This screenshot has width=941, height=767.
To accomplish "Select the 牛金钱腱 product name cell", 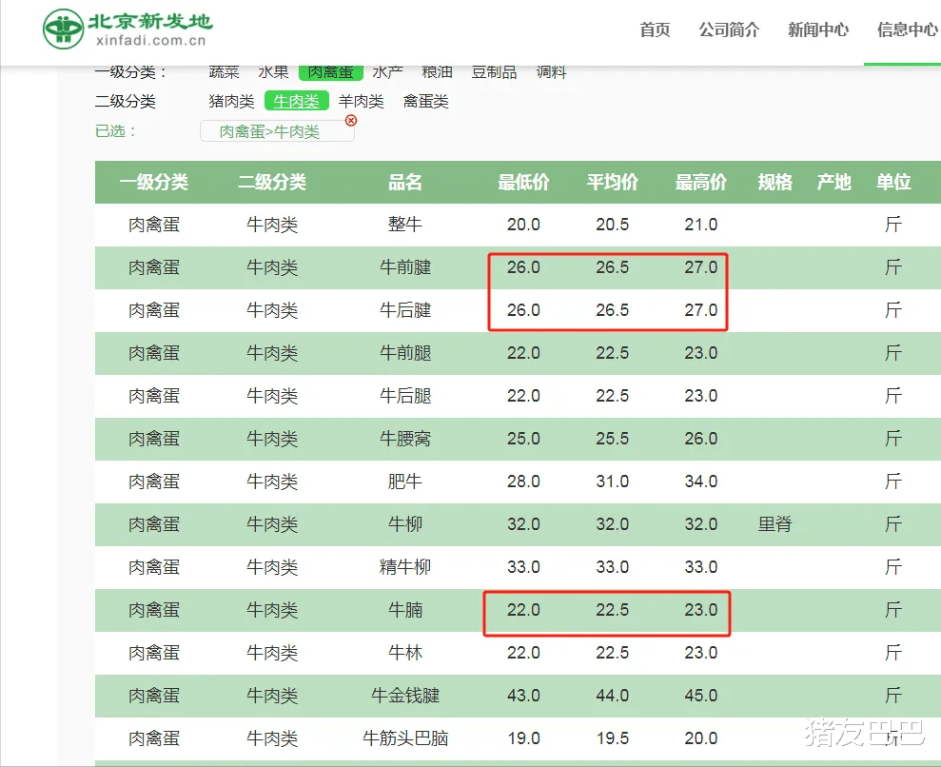I will 405,696.
